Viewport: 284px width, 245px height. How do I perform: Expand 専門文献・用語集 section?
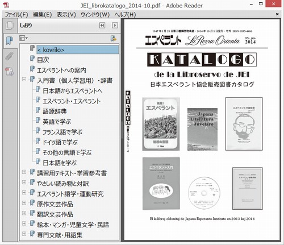tap(24, 234)
